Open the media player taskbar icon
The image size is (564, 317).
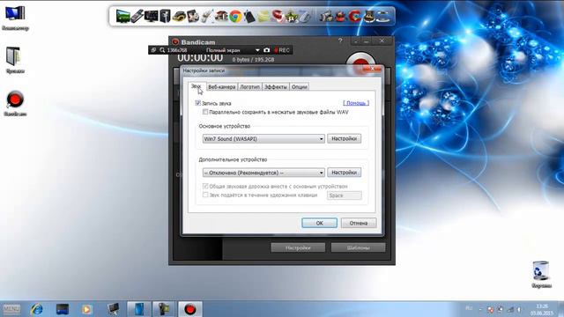(x=86, y=309)
